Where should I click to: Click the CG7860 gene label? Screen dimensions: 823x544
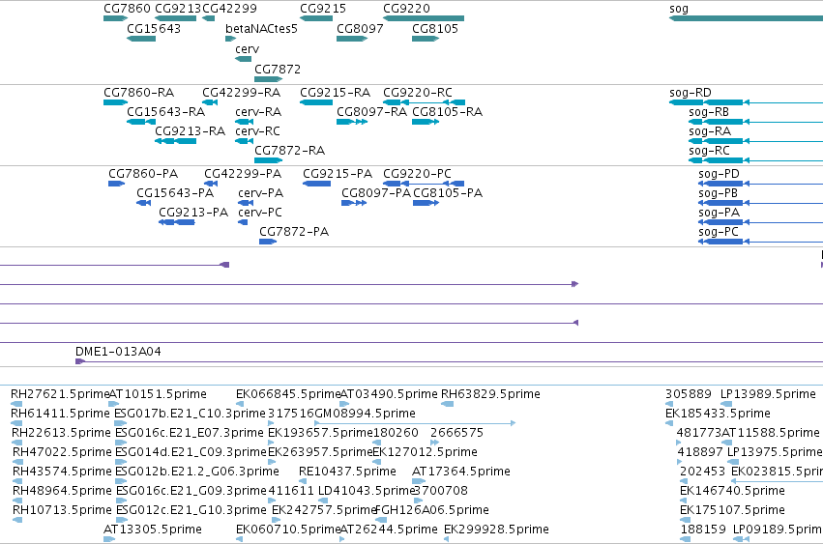tap(127, 9)
